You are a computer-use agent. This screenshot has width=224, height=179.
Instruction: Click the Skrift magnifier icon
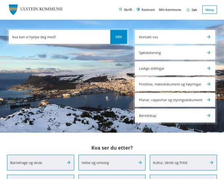121,9
